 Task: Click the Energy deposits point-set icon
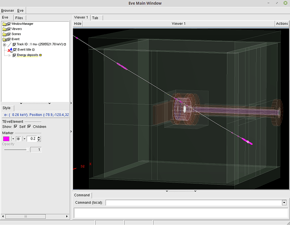(x=9, y=55)
